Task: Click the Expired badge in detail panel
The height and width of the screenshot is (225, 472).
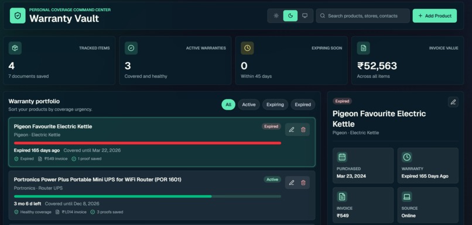Action: point(342,101)
